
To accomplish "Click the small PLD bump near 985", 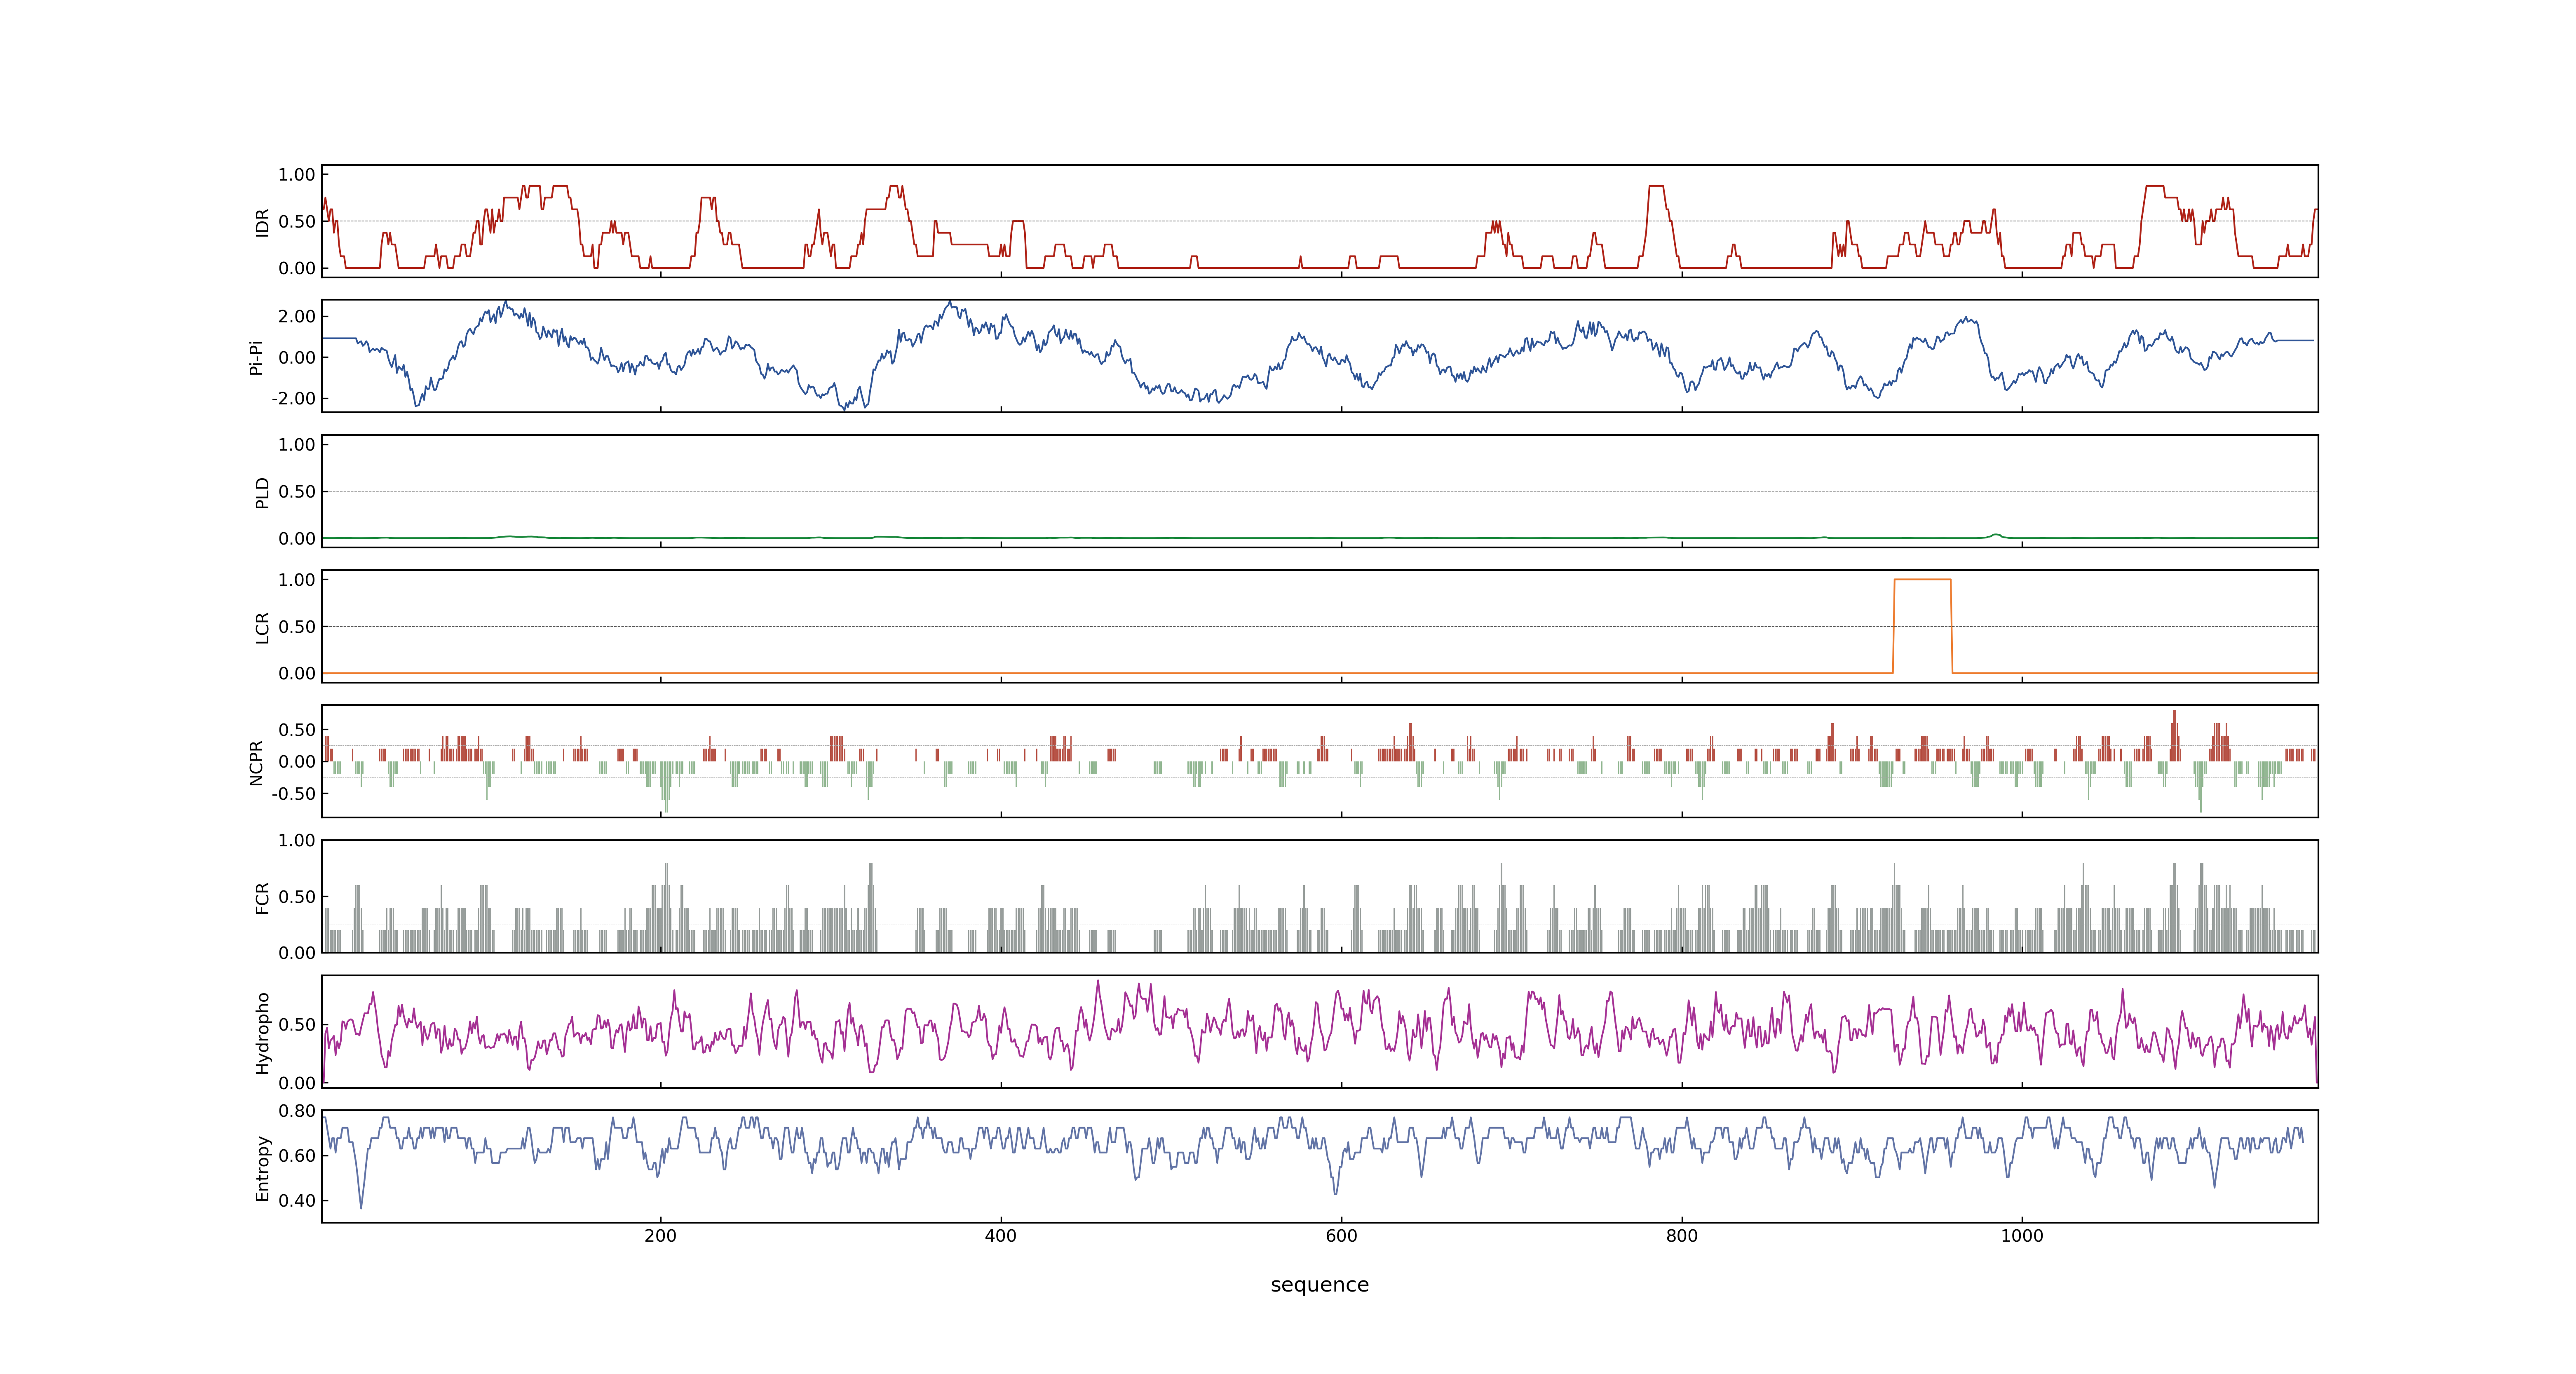I will [x=1996, y=535].
